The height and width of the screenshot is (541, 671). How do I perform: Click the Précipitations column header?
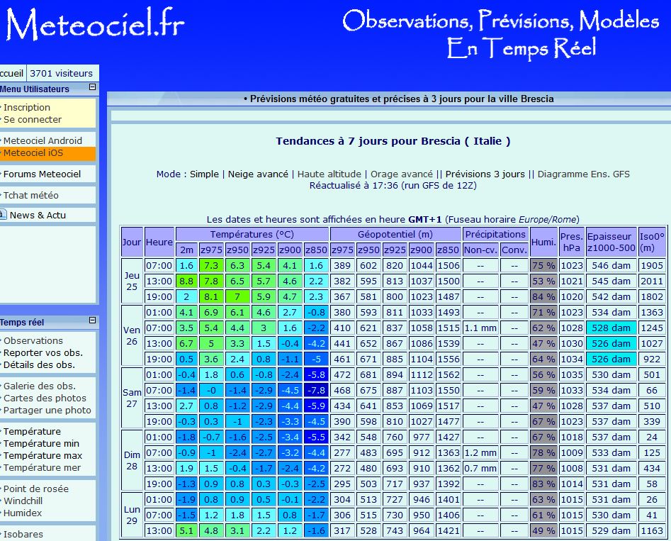(495, 234)
